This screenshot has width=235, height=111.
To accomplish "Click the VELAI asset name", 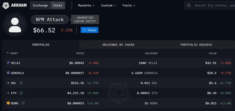I will click(x=15, y=63).
